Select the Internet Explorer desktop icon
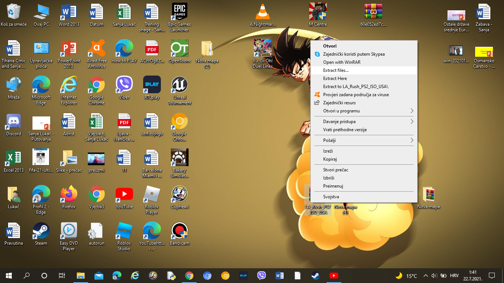504x283 pixels. (x=69, y=91)
